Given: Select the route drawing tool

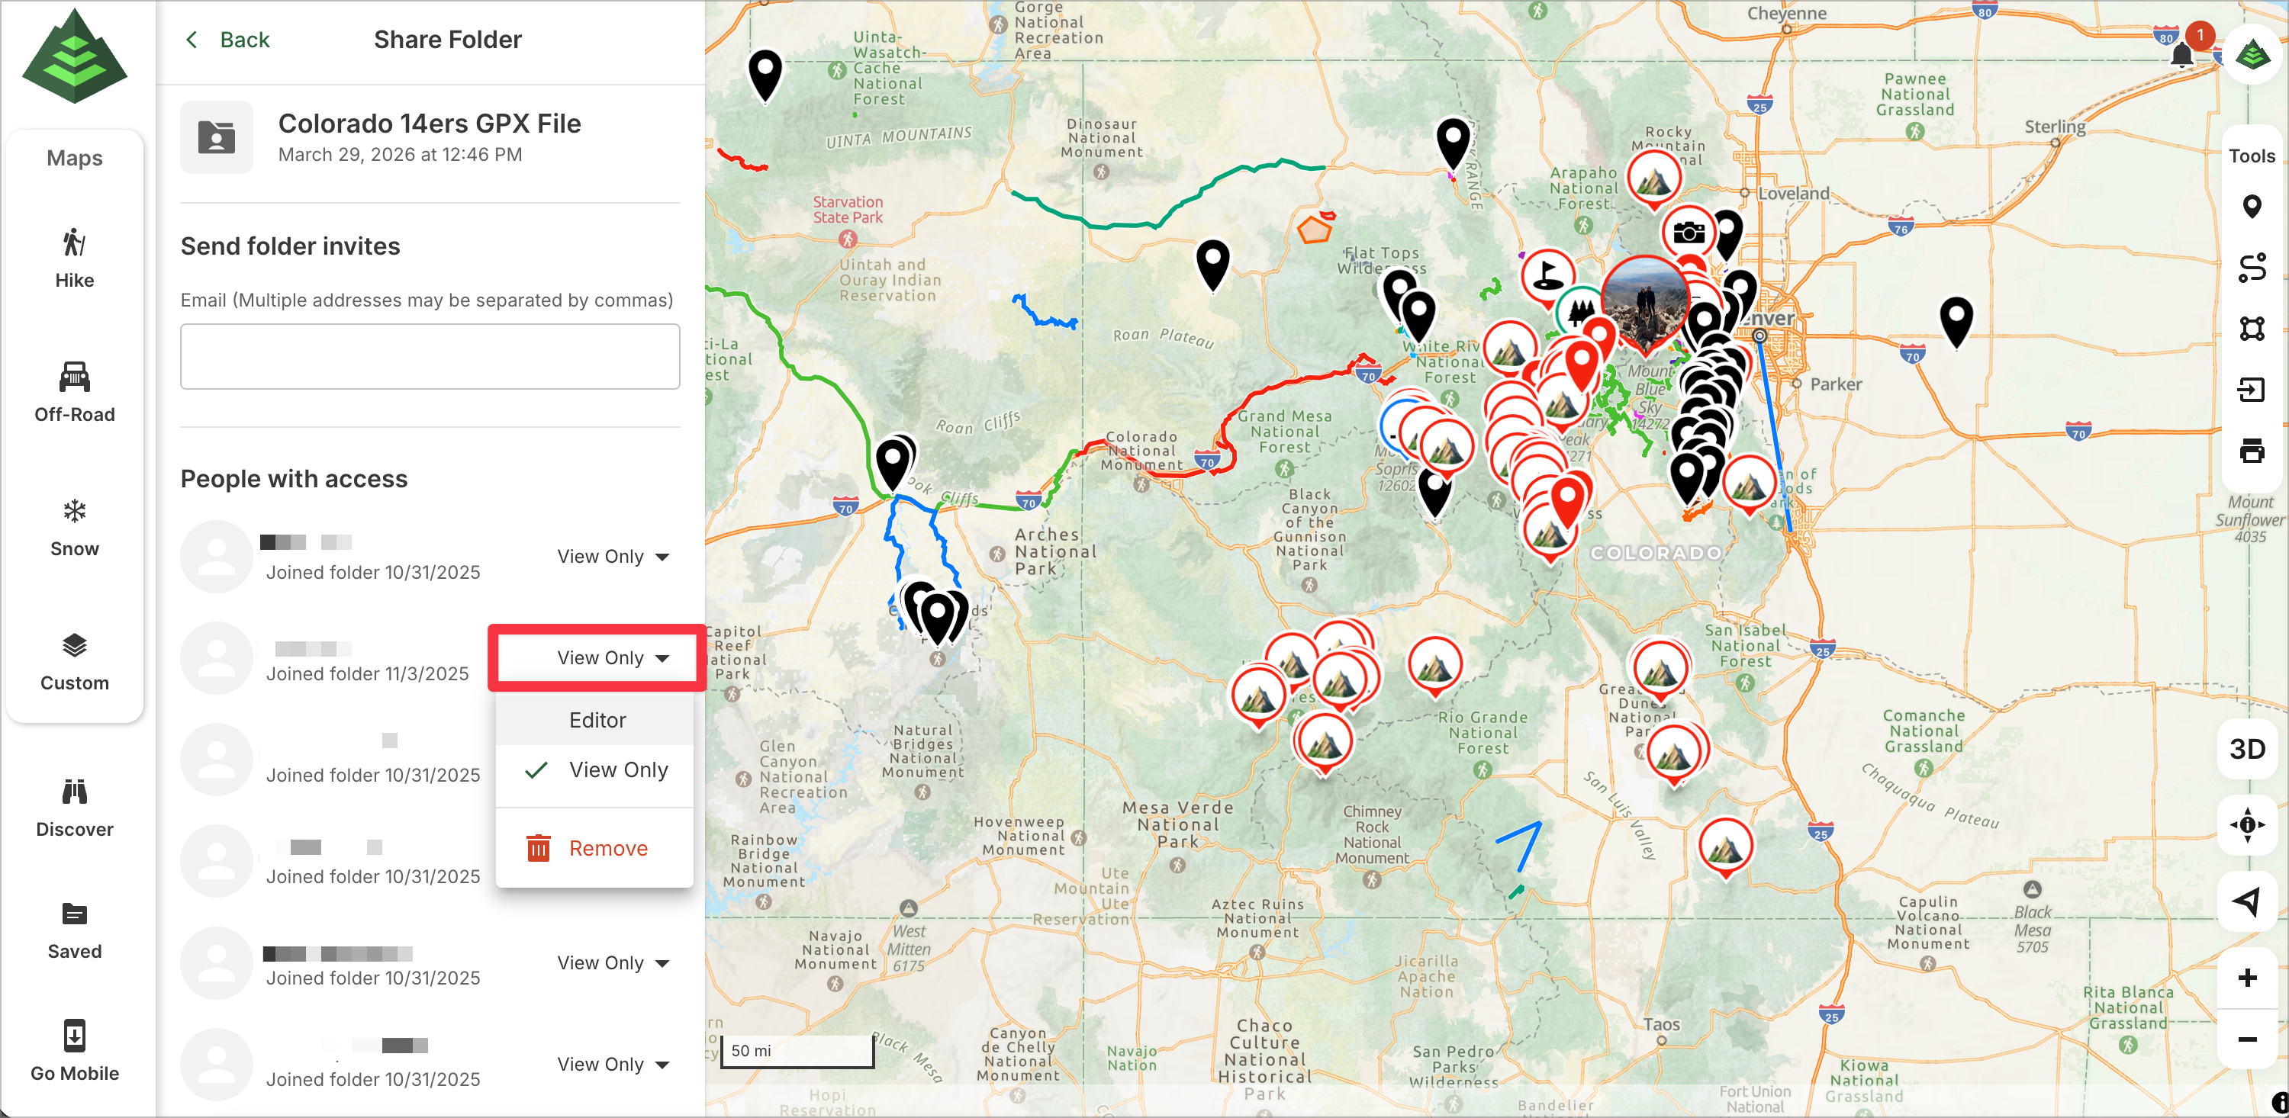Looking at the screenshot, I should (2251, 268).
